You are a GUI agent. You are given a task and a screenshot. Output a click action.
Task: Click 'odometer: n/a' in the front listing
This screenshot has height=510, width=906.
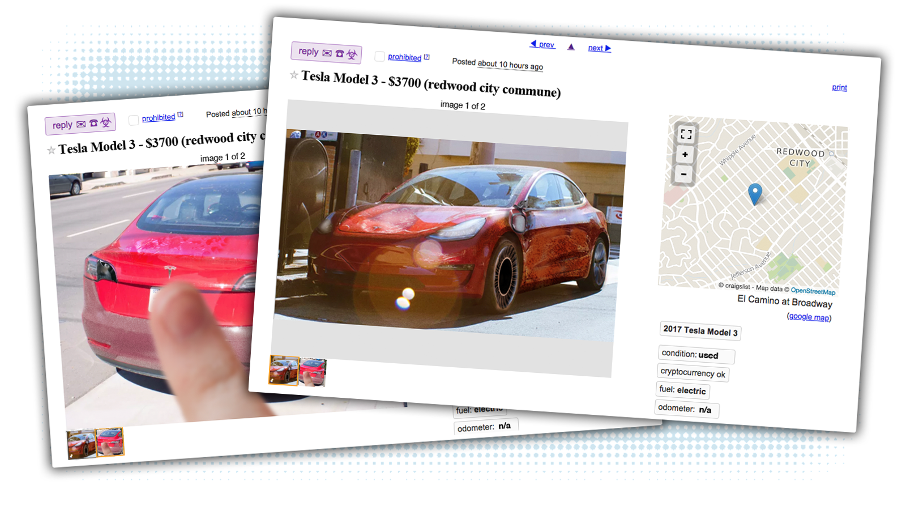(686, 409)
